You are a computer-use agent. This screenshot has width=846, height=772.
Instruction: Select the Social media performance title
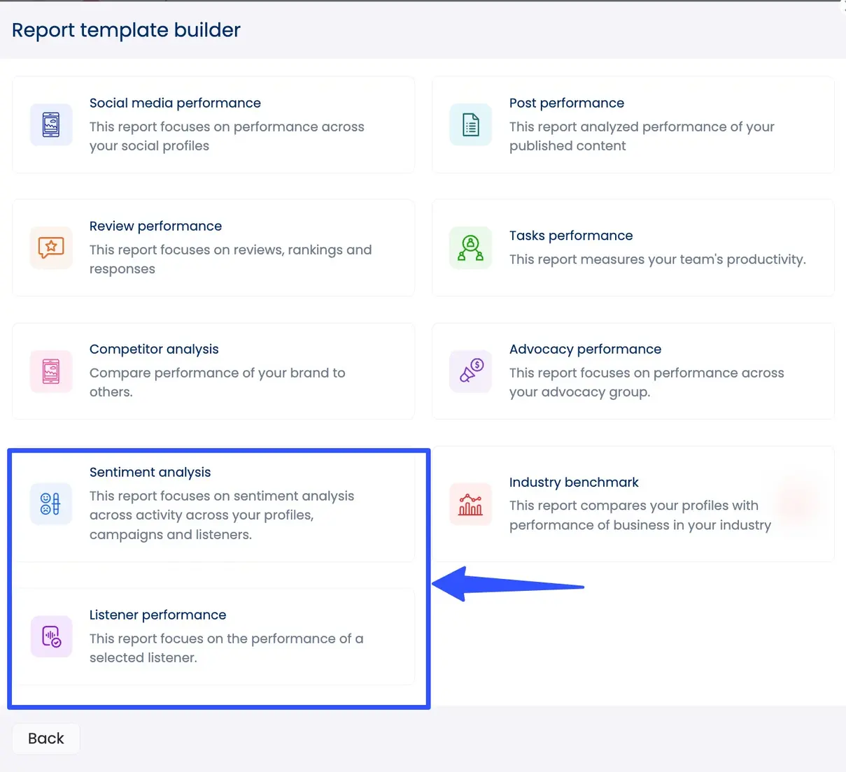pyautogui.click(x=175, y=103)
